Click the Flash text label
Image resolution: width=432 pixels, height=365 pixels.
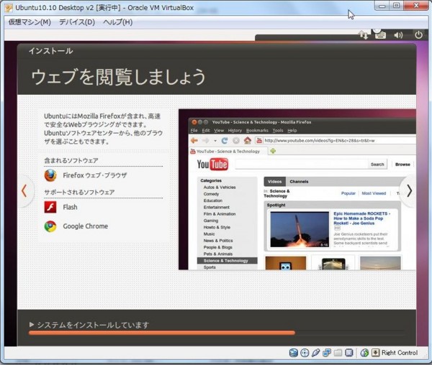tap(70, 207)
